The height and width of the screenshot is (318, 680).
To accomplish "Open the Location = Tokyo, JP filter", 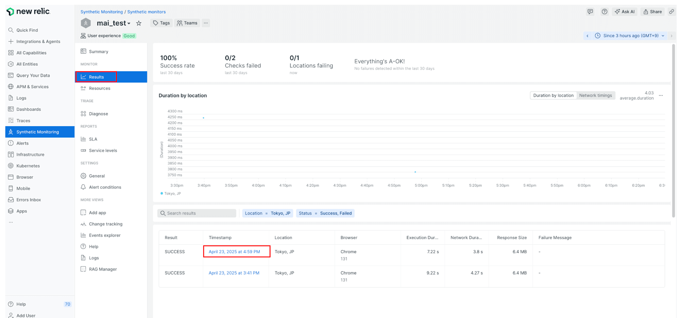I will 268,213.
